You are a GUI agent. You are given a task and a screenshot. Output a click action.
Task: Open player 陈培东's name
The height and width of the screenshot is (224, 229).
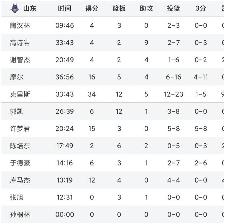point(20,146)
